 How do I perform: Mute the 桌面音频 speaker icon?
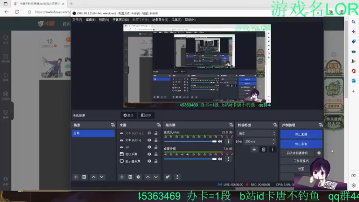(x=220, y=159)
